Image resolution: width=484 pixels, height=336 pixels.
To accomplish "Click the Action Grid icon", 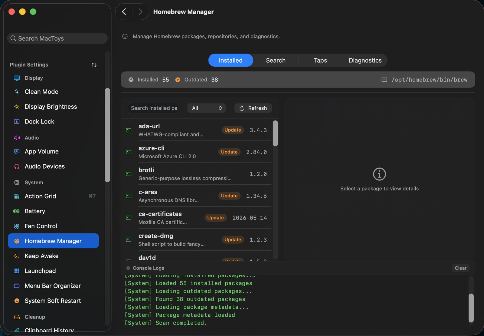I will (x=17, y=196).
